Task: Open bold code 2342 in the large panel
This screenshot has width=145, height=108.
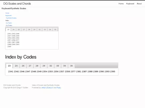Action: point(16,71)
